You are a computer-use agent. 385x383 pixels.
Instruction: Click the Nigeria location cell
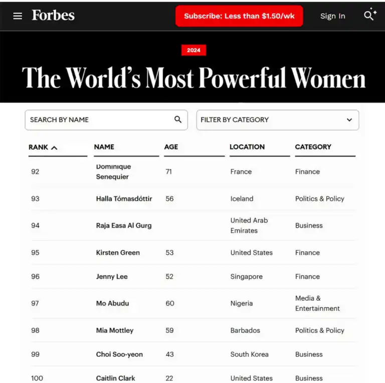[241, 303]
